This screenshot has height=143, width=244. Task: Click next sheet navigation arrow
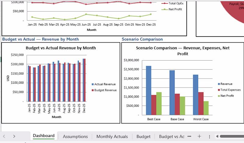(14, 136)
